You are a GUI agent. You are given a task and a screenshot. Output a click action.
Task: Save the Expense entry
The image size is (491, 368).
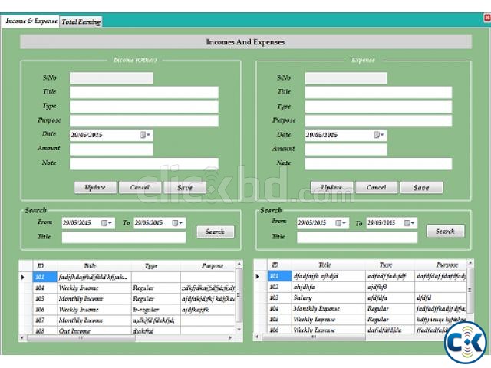[x=421, y=187]
